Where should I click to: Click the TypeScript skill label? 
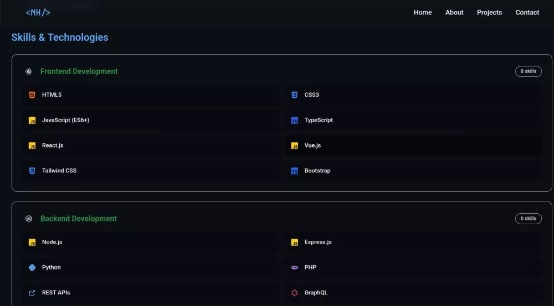coord(319,120)
